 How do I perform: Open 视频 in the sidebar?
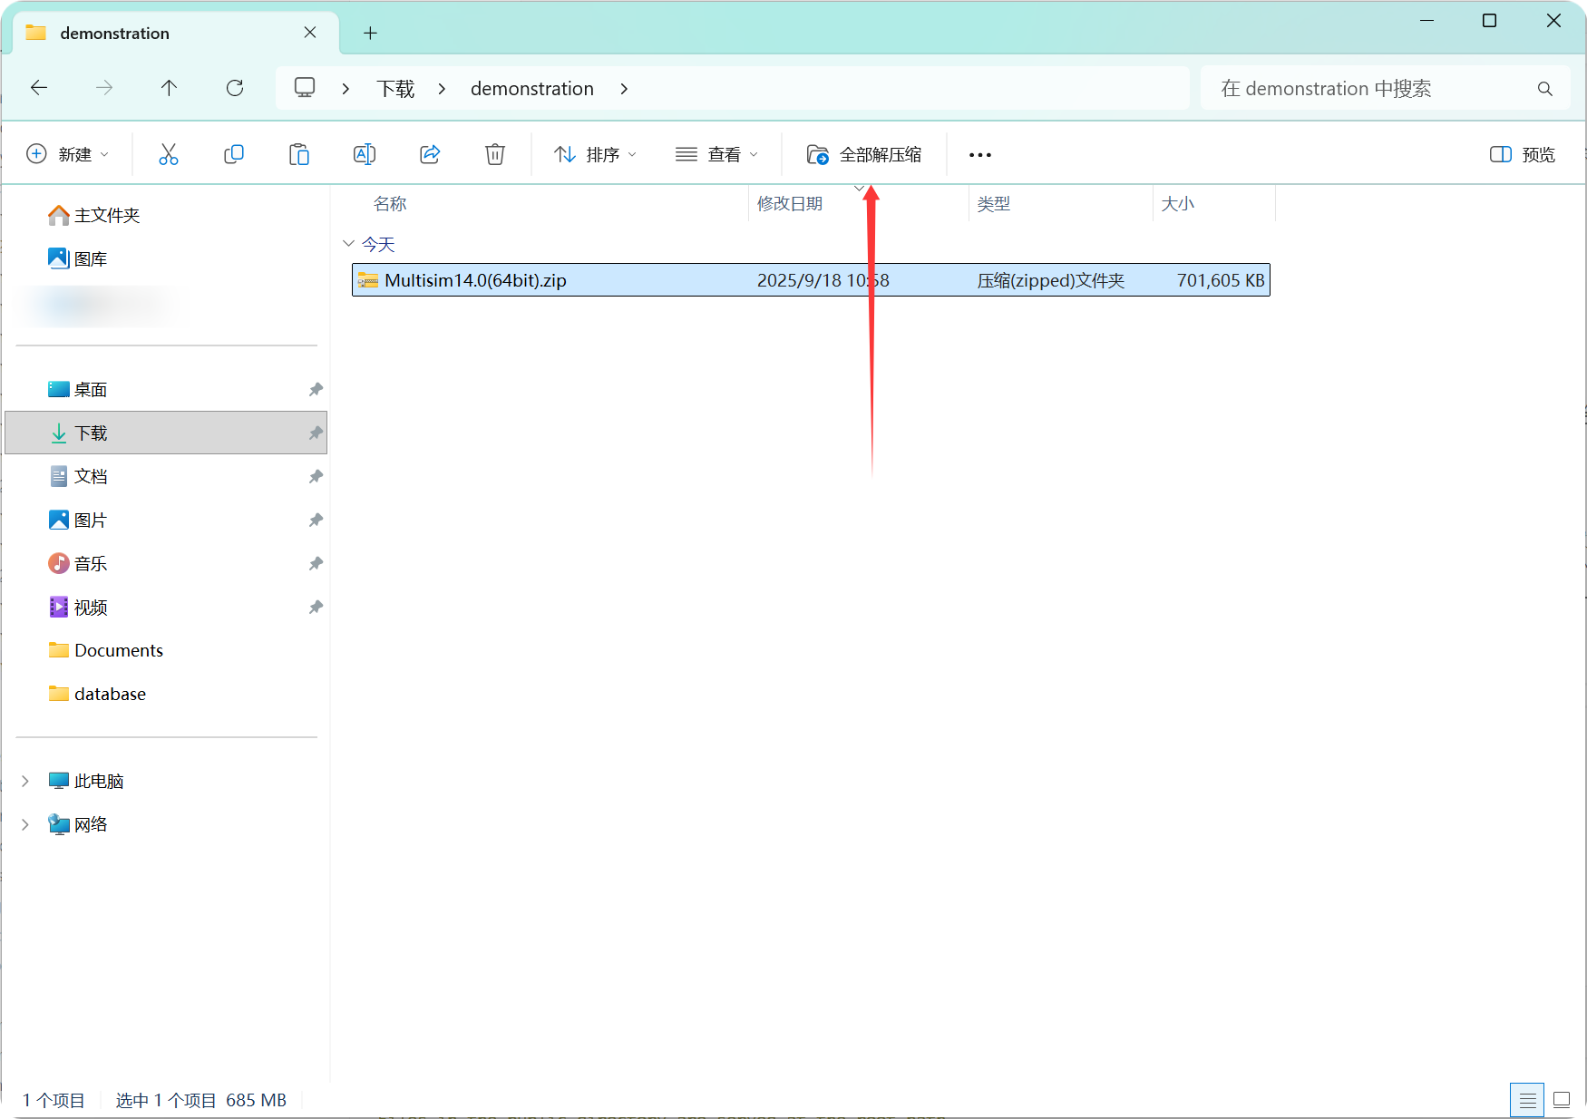pos(77,607)
